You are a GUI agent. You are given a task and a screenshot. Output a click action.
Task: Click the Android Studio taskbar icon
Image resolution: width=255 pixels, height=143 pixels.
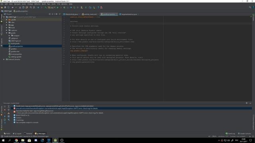55,140
